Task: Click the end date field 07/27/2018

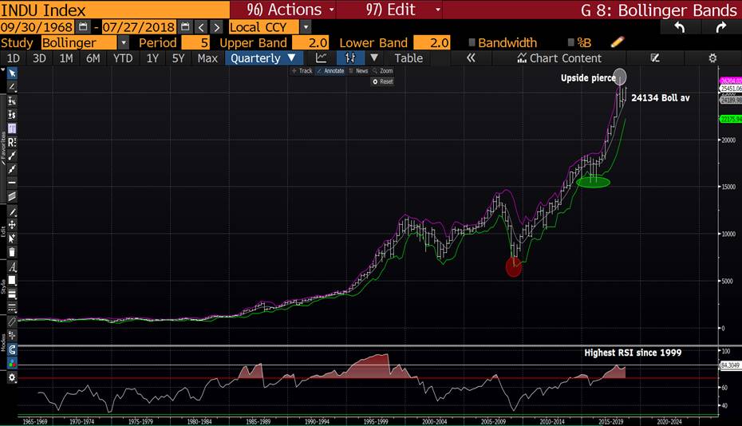Action: pos(139,27)
